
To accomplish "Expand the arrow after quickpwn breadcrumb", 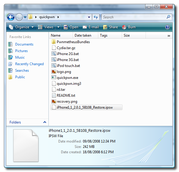I will click(x=58, y=17).
